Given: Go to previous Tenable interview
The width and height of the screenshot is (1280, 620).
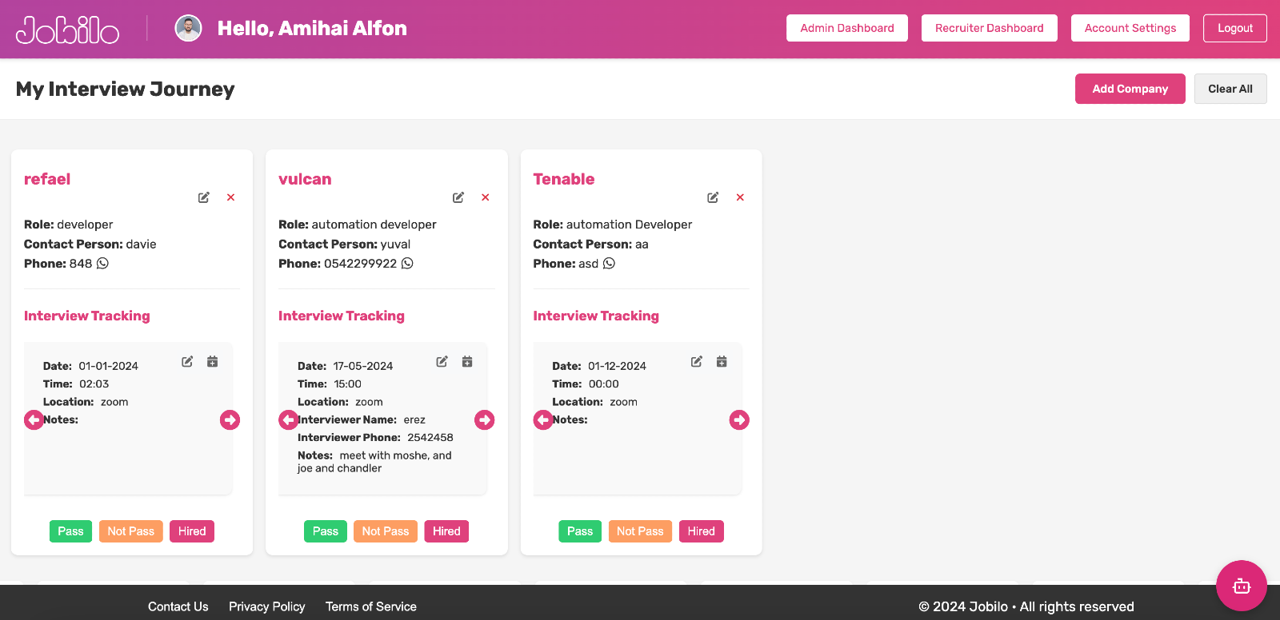Looking at the screenshot, I should [543, 419].
